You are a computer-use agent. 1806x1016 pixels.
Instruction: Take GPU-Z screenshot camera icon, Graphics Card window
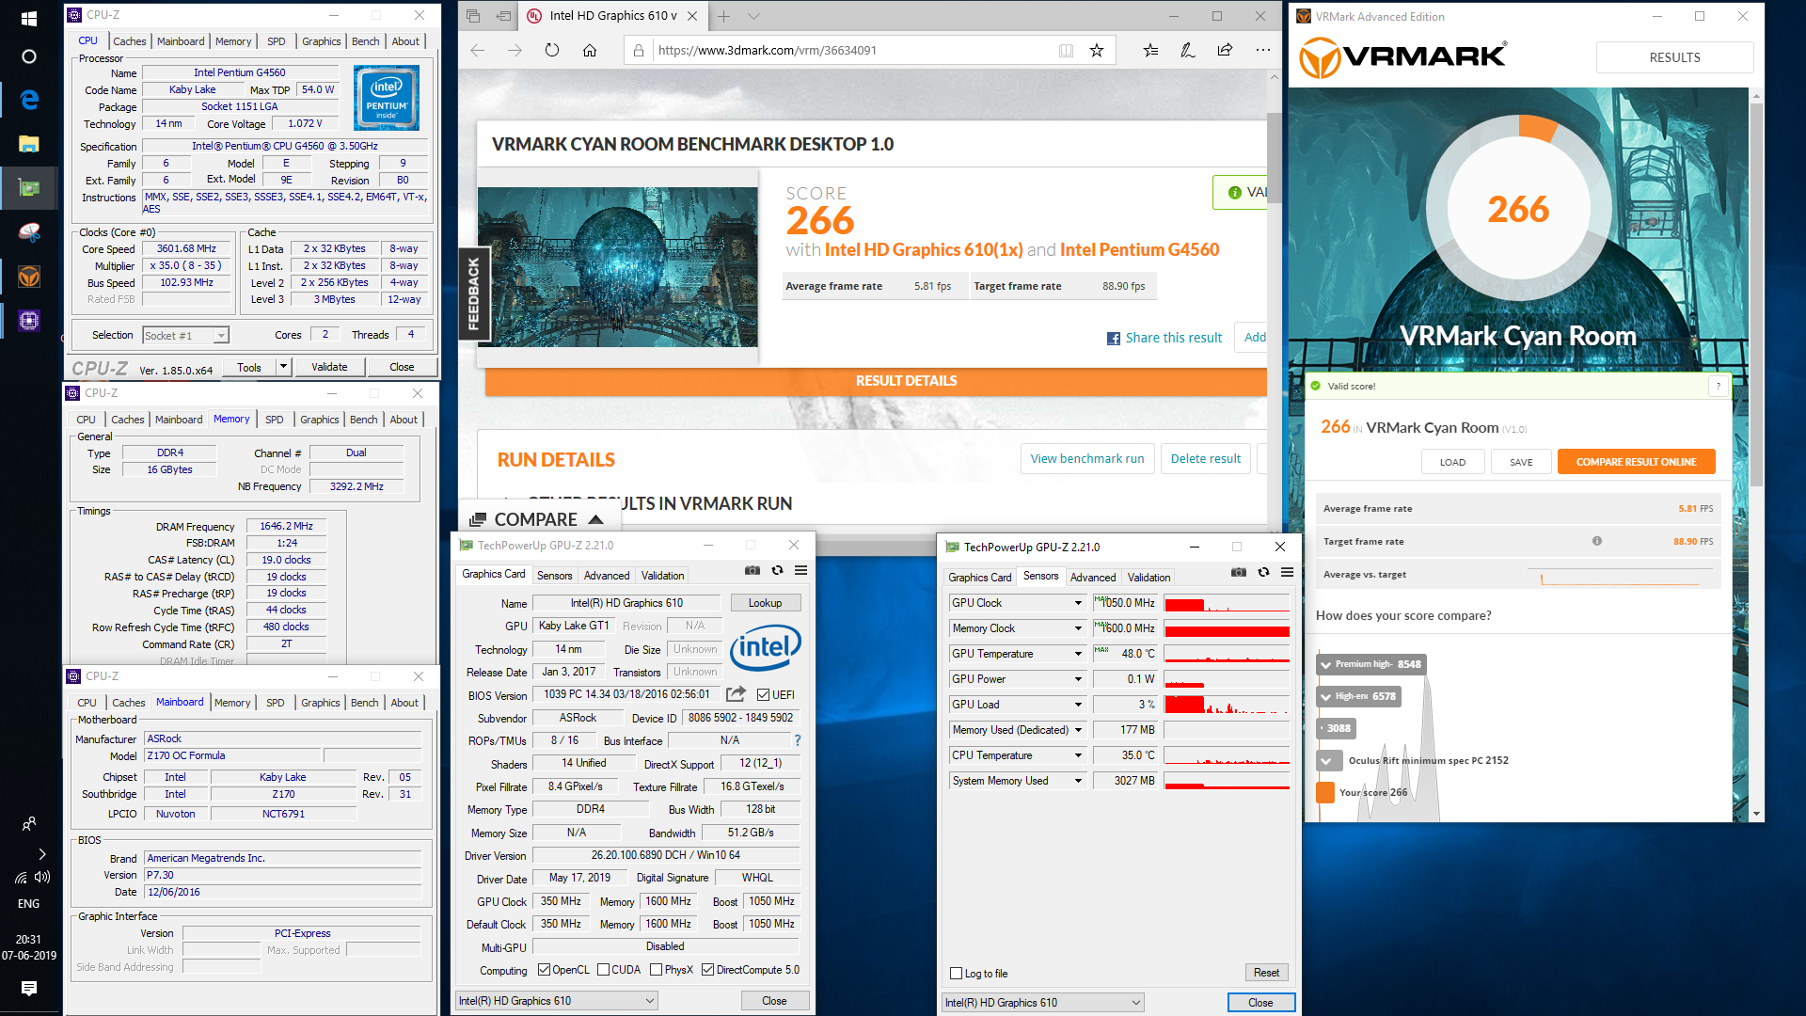pyautogui.click(x=752, y=571)
